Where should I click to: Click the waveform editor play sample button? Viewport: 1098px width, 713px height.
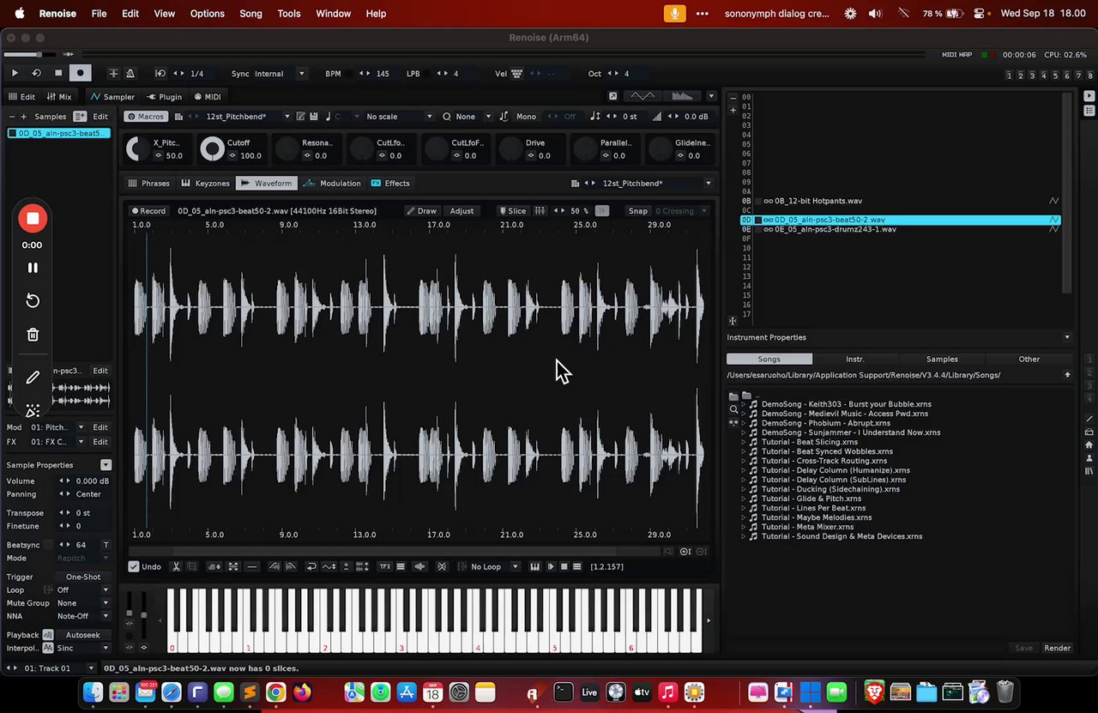coord(550,567)
